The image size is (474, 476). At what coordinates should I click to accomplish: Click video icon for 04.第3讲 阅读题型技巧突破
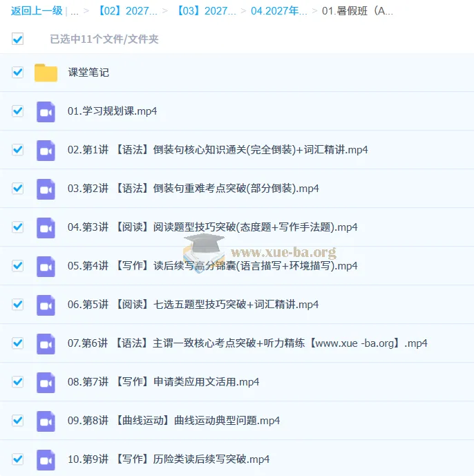[46, 228]
